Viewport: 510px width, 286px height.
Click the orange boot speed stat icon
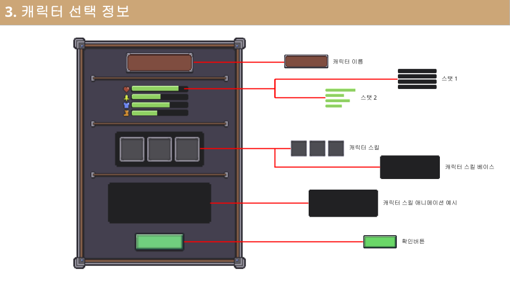pos(126,113)
